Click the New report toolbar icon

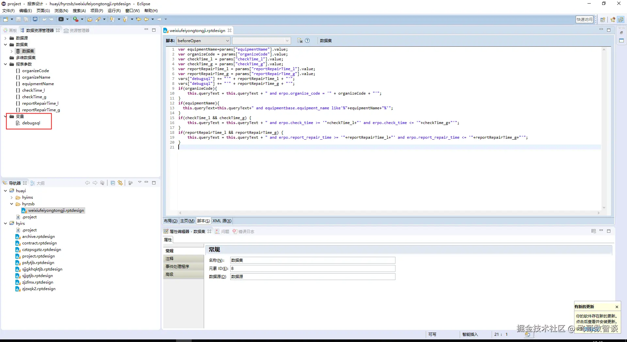(6, 19)
